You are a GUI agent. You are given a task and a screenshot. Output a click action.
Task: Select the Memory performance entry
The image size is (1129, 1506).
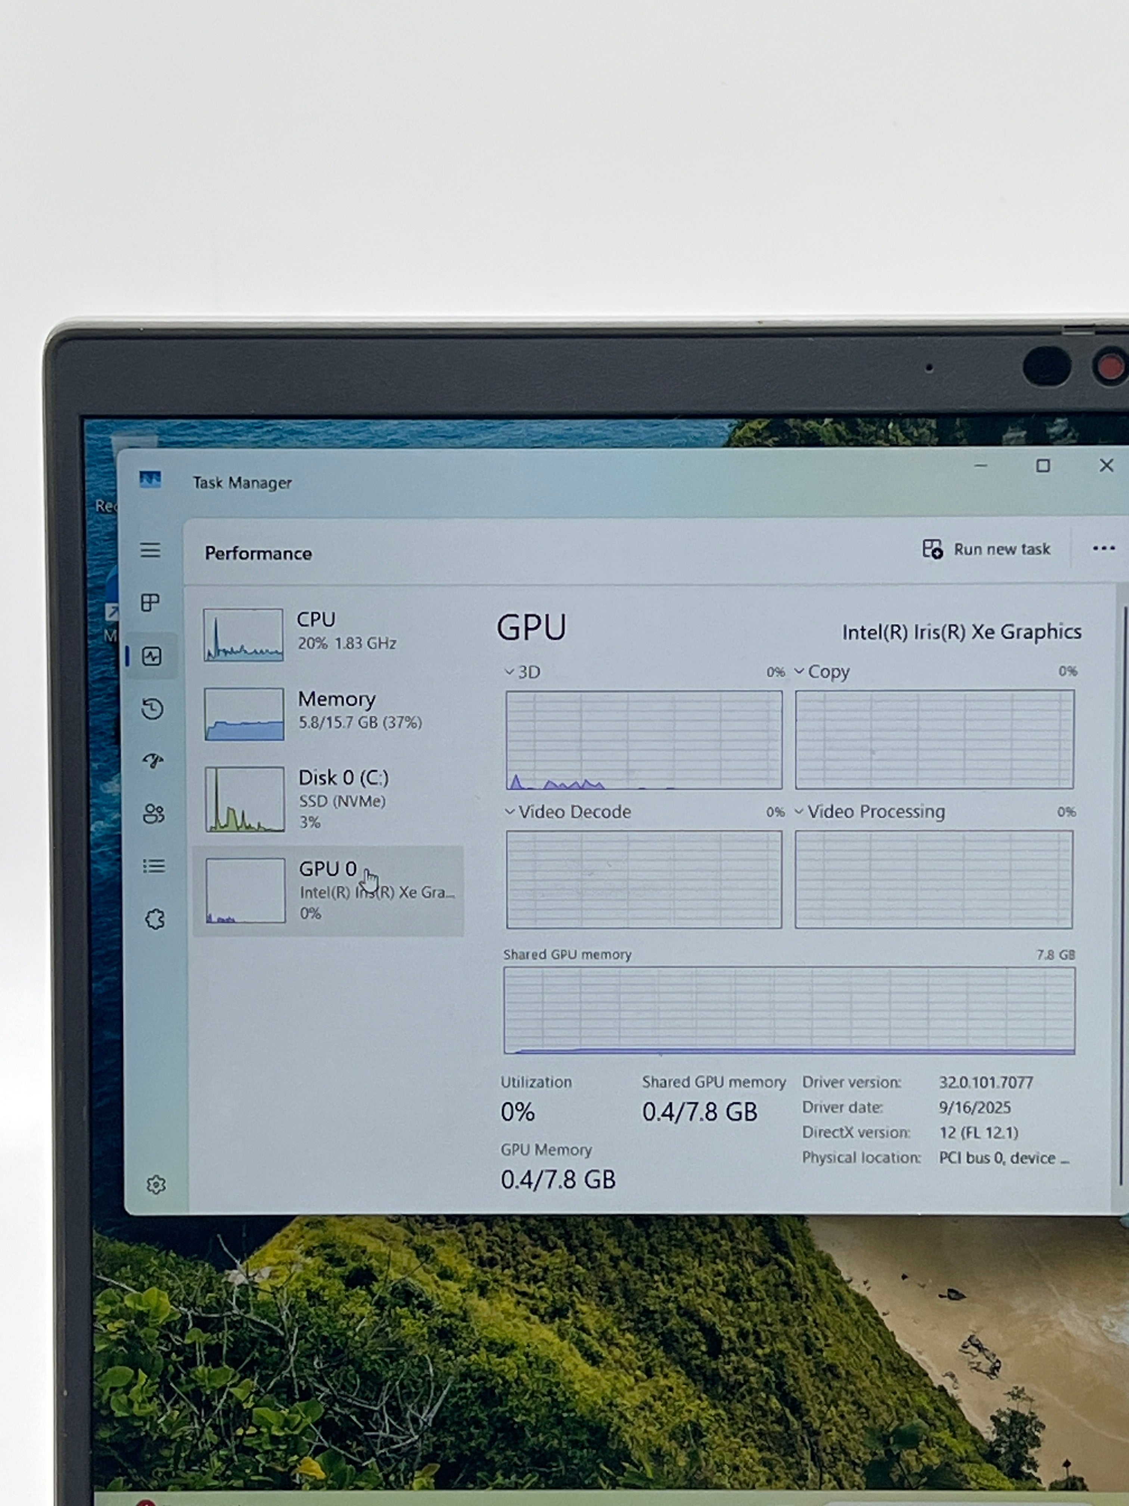tap(328, 713)
